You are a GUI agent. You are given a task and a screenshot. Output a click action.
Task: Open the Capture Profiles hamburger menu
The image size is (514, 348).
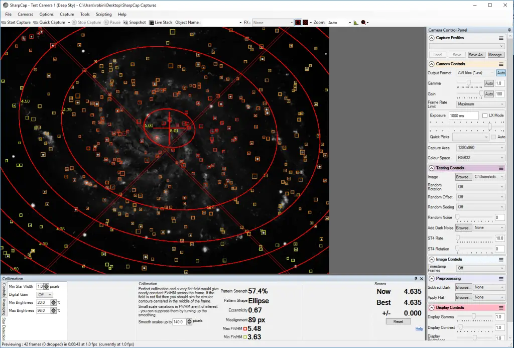pyautogui.click(x=501, y=38)
